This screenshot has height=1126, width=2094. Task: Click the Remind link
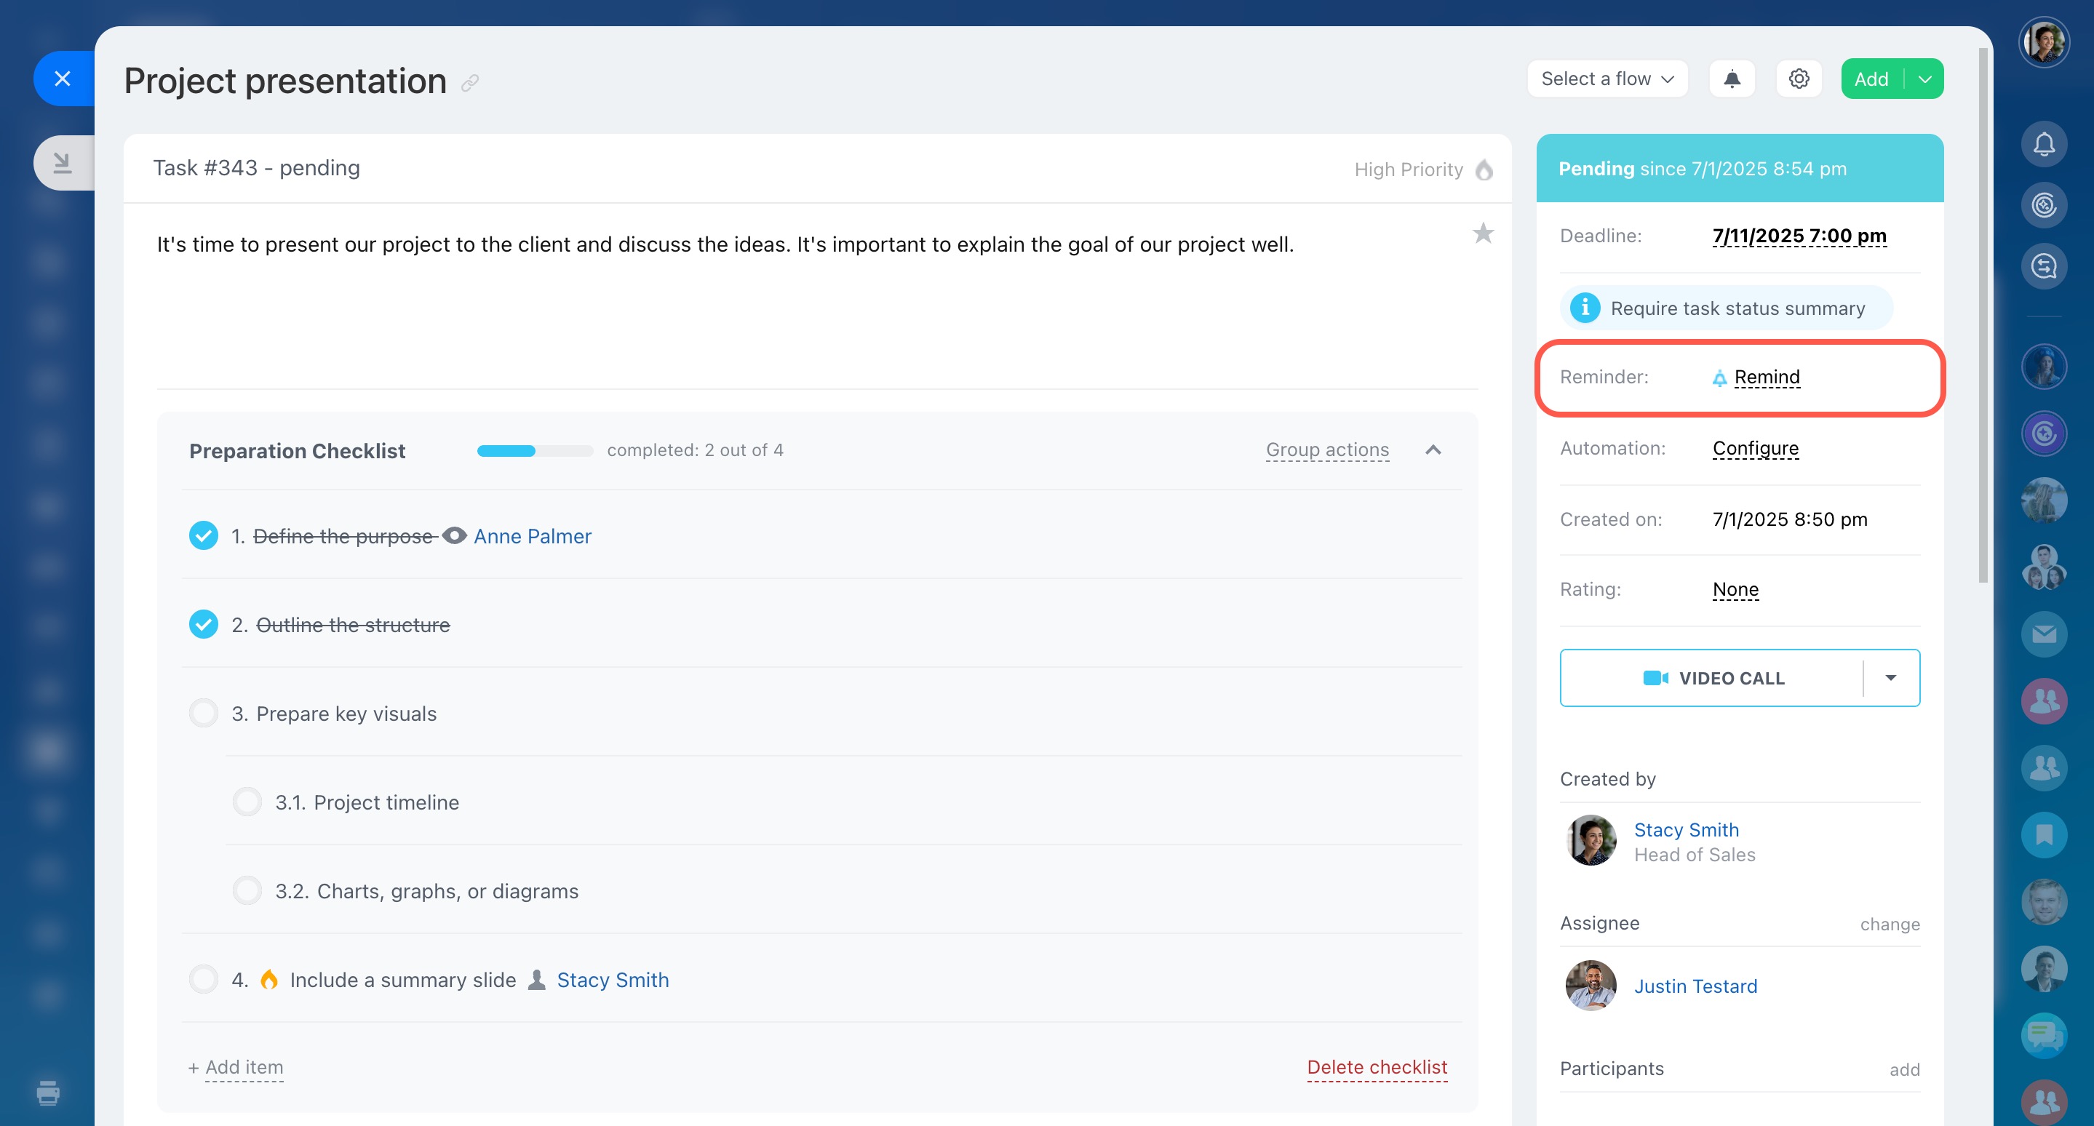(1767, 377)
